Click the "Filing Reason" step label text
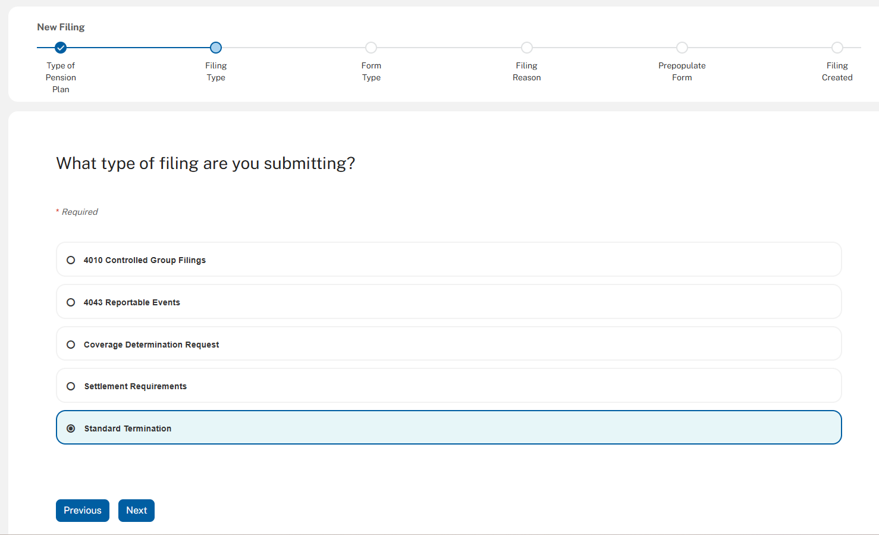Image resolution: width=879 pixels, height=535 pixels. (x=527, y=71)
